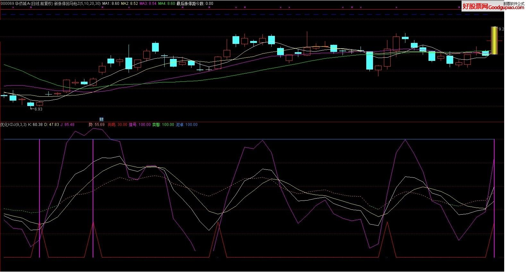The width and height of the screenshot is (526, 279).
Task: Click the 最后涨停距今数: 0.00 label
Action: (195, 4)
